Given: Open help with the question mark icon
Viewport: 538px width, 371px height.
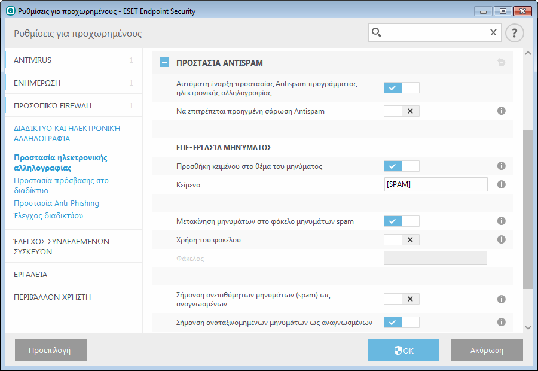Looking at the screenshot, I should pos(514,33).
